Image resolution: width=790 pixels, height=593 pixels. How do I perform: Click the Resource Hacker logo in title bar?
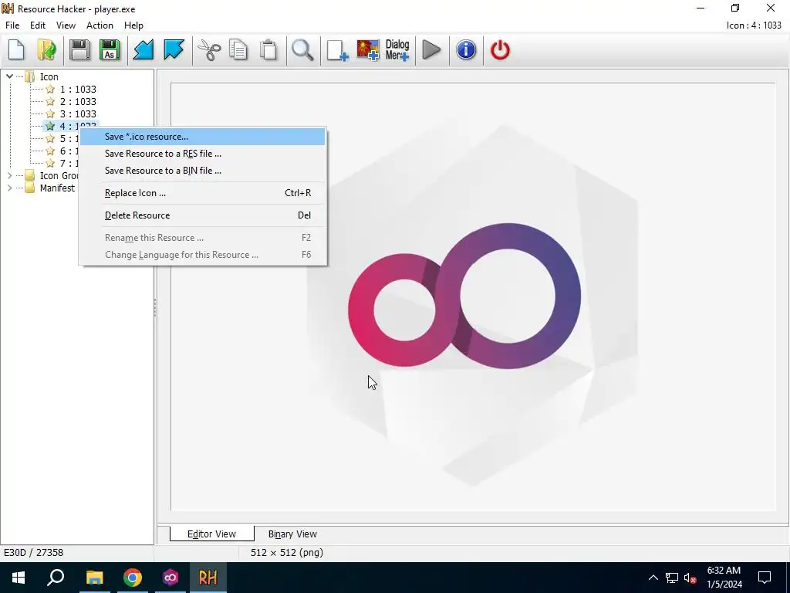8,8
